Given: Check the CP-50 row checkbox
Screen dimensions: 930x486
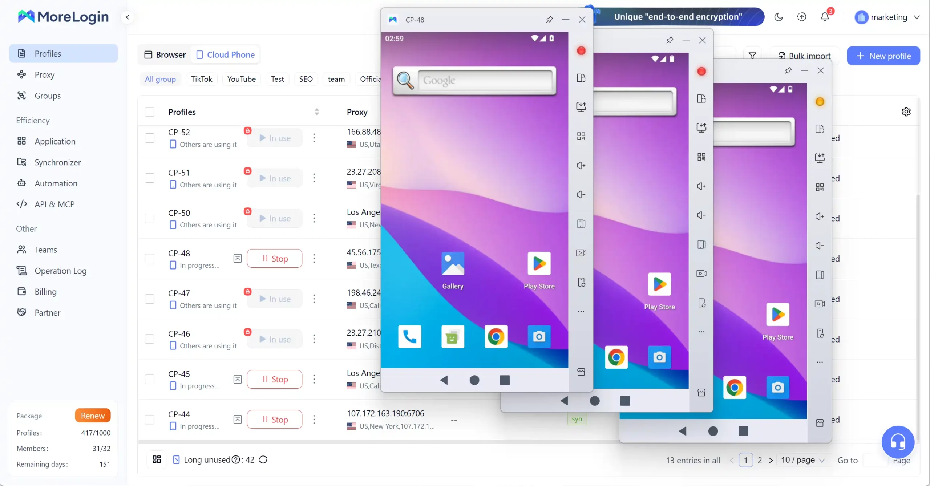Looking at the screenshot, I should (x=150, y=218).
